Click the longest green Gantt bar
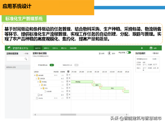This screenshot has width=165, height=124. click(112, 88)
